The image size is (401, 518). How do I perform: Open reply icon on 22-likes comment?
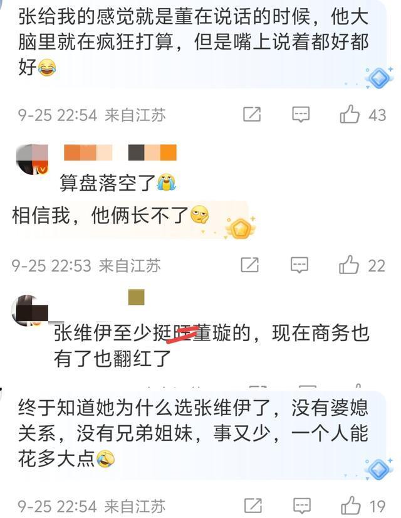point(299,265)
